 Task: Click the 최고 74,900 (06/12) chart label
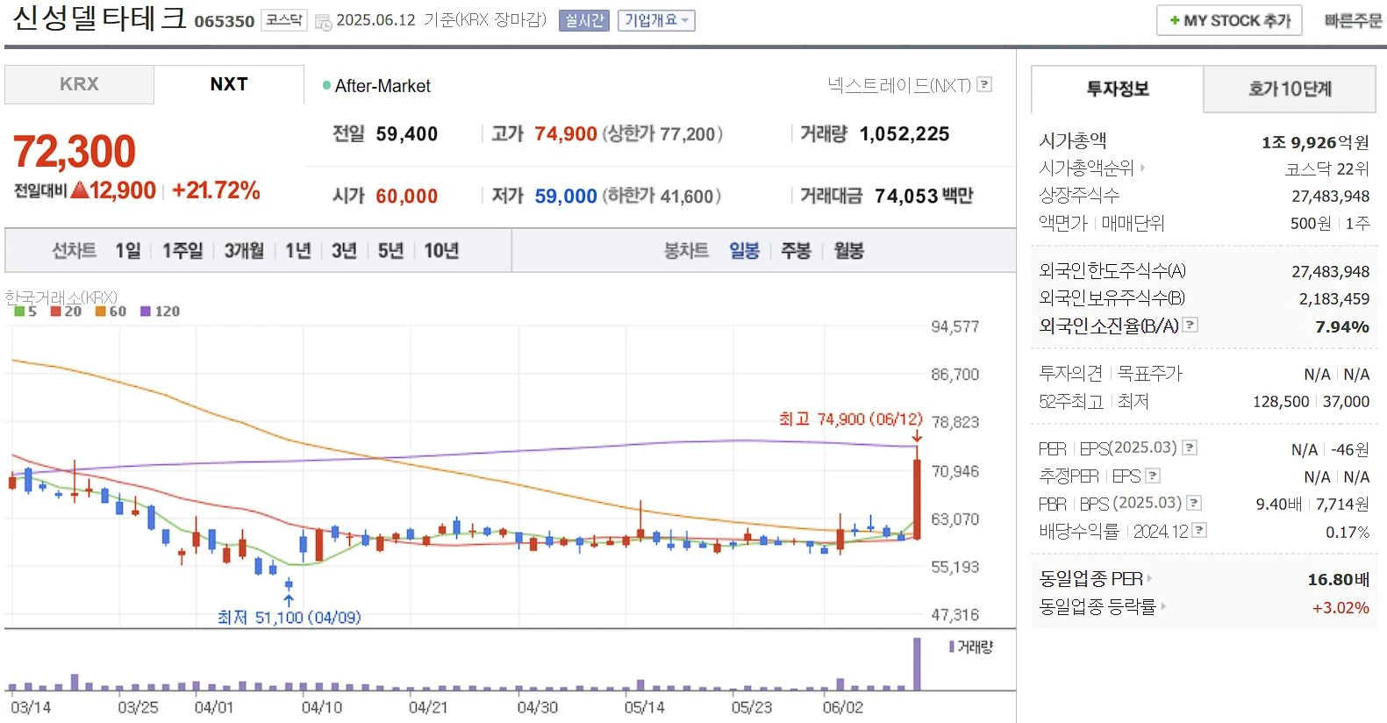[x=851, y=419]
